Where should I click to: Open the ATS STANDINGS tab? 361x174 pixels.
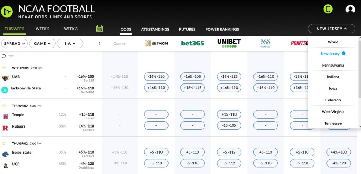pos(155,30)
